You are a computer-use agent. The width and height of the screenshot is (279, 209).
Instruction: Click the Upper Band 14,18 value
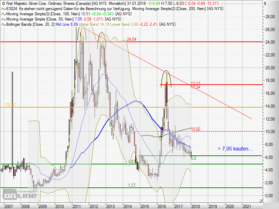(x=94, y=24)
